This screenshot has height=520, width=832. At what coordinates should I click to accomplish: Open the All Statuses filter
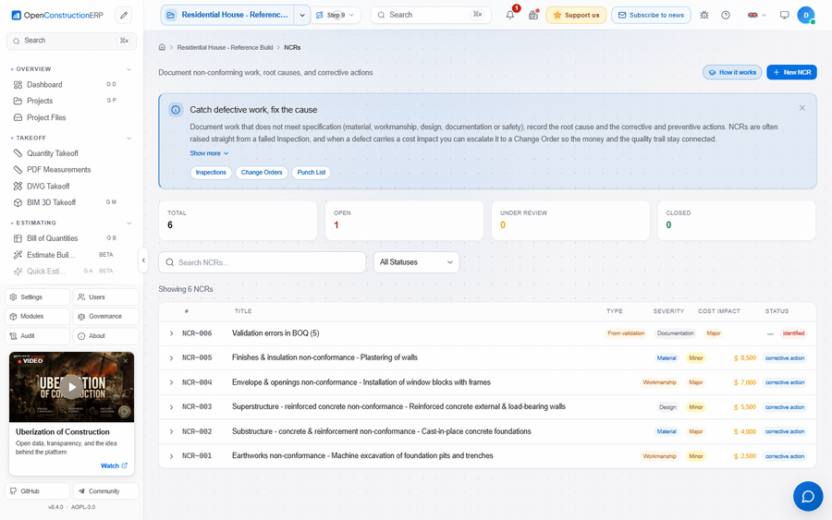417,262
